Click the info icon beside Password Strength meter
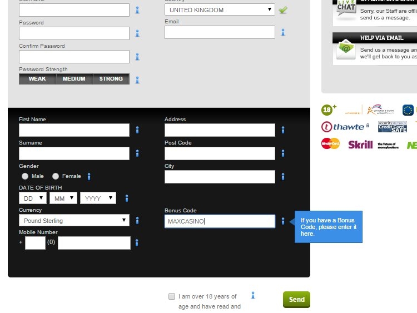Viewport: 417px width, 313px height. (137, 80)
